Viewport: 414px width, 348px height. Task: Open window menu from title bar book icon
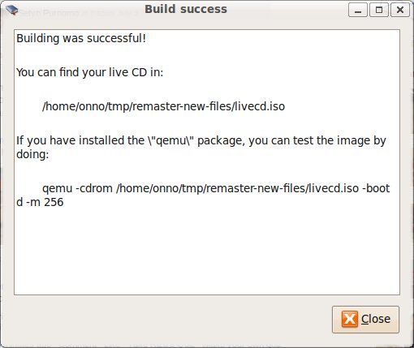pos(11,11)
